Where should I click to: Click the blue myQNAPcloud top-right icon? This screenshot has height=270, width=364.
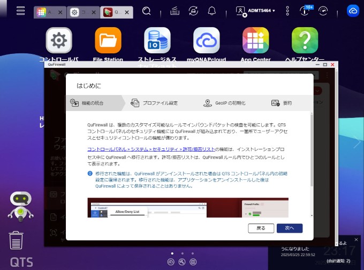(353, 11)
